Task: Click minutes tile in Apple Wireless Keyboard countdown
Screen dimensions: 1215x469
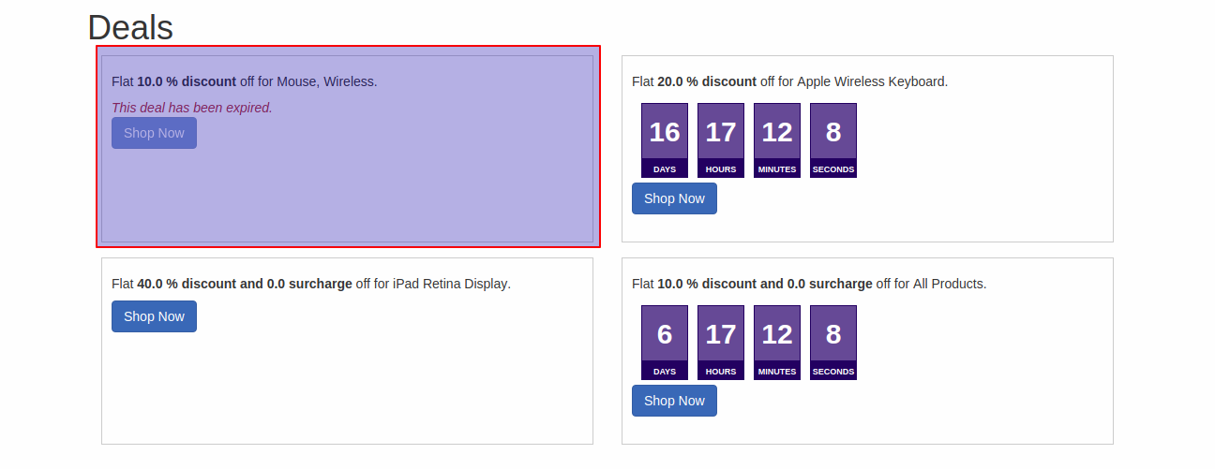Action: (777, 139)
